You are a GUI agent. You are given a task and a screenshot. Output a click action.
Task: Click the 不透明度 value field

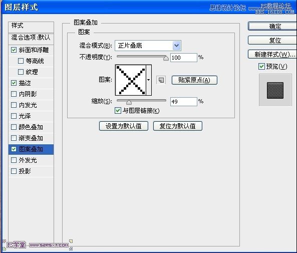183,58
